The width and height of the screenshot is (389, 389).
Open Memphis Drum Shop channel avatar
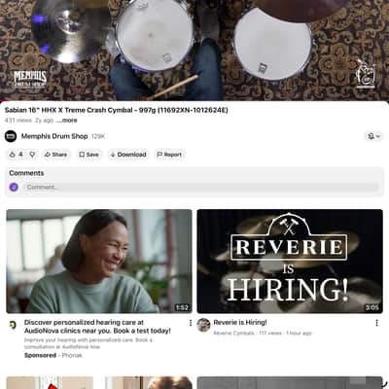11,136
